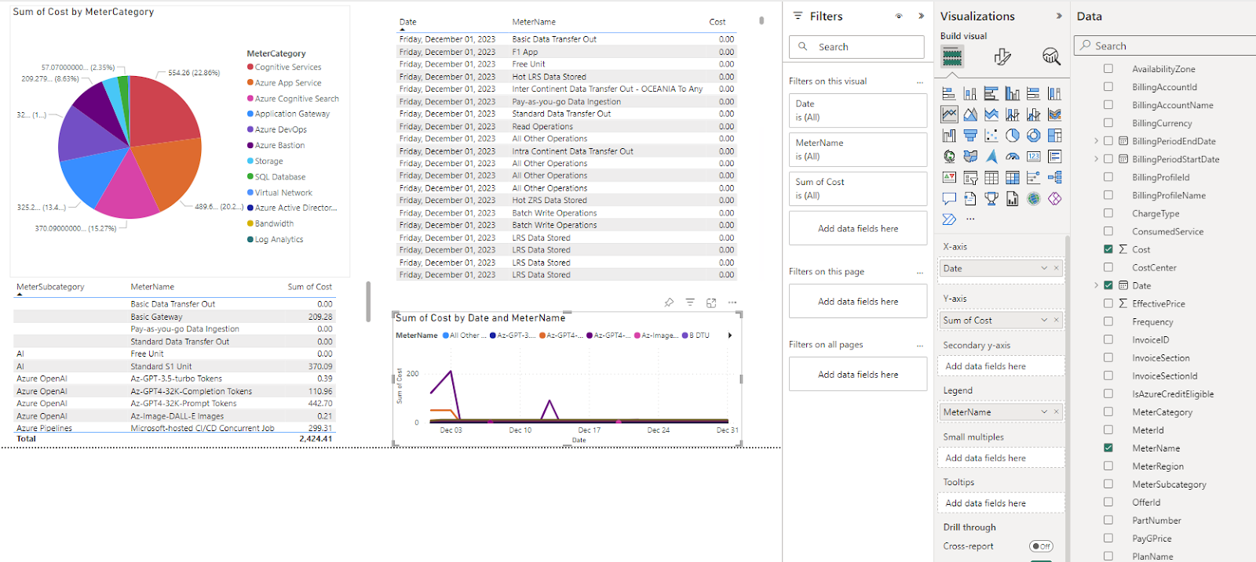Choose the funnel chart visual icon
The image size is (1256, 562).
(970, 136)
